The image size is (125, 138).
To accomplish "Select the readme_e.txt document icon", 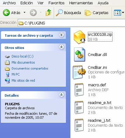I will (x=79, y=107).
